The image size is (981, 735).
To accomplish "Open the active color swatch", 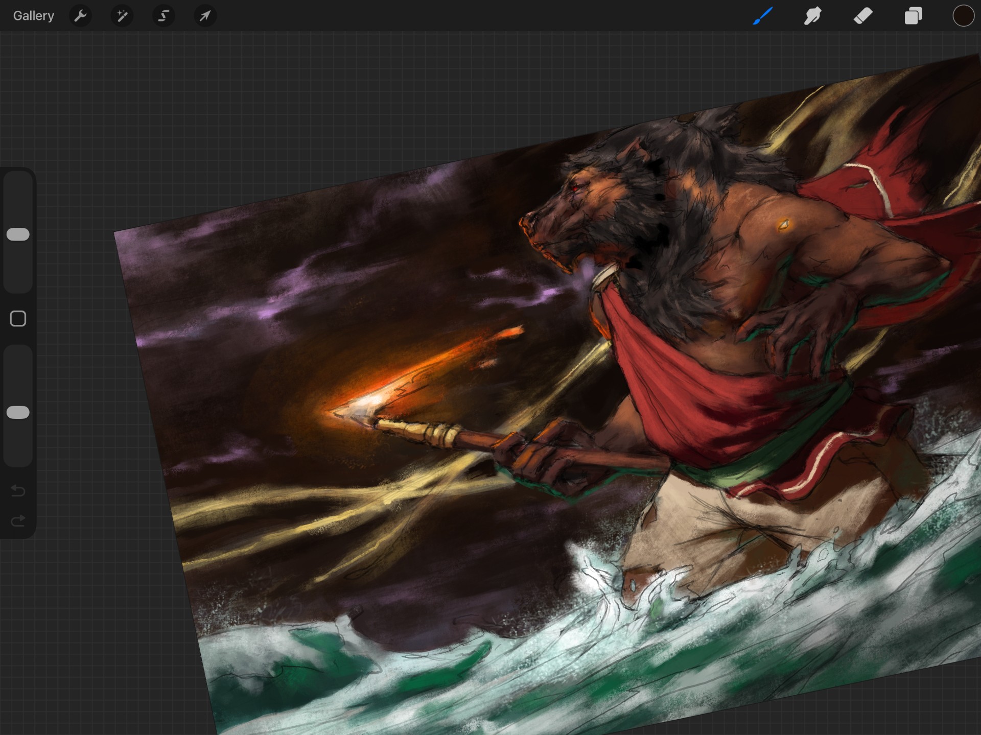I will coord(963,16).
